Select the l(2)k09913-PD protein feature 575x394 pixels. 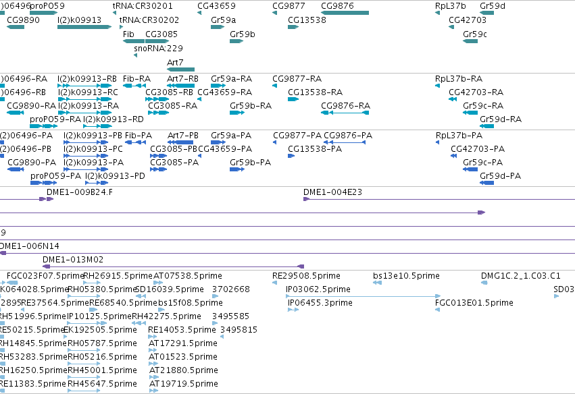[x=97, y=183]
